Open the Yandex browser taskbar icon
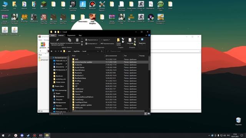This screenshot has height=138, width=246. click(16, 135)
